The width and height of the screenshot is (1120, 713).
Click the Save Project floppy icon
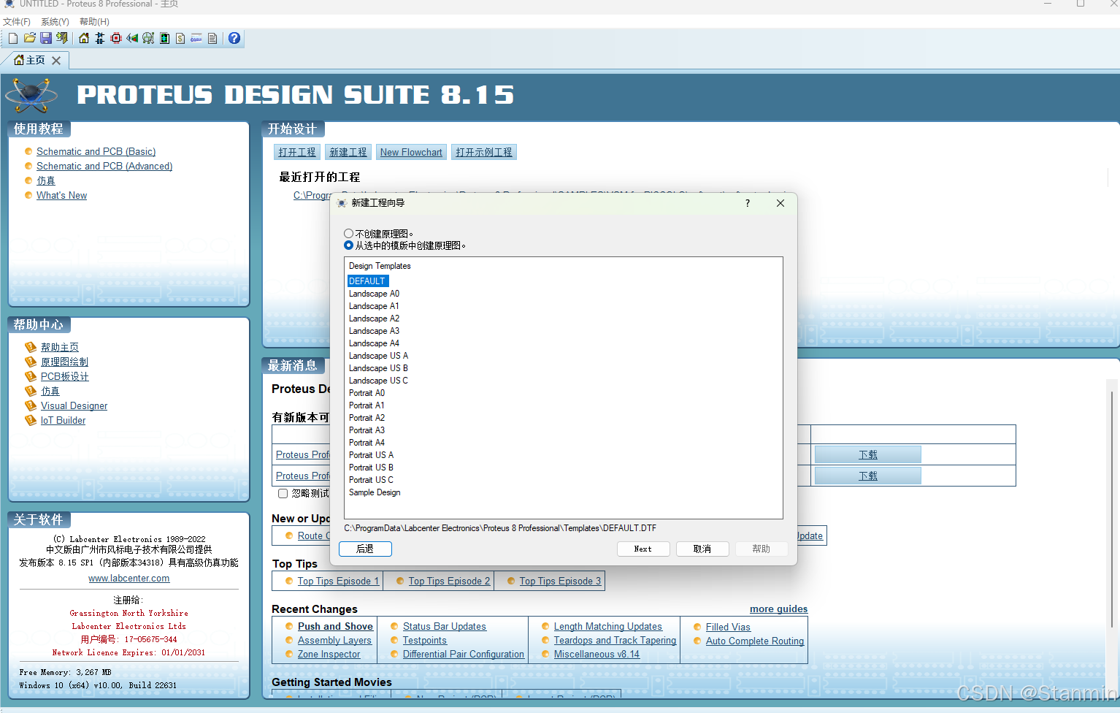click(x=46, y=38)
